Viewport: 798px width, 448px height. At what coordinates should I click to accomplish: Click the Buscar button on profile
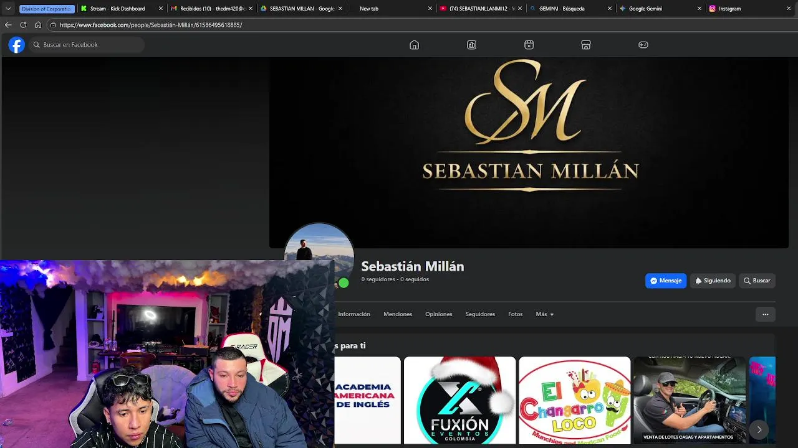757,281
